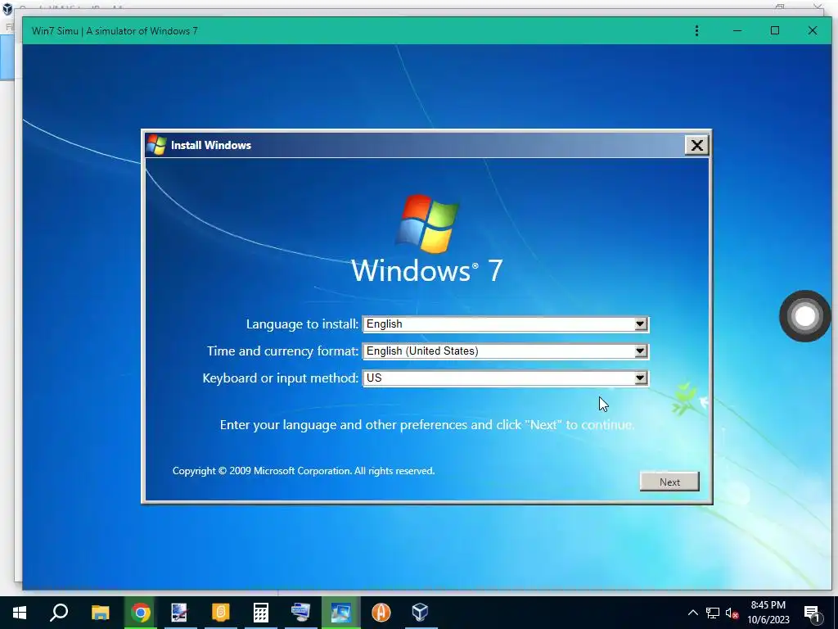Open the Calculator from the taskbar
The width and height of the screenshot is (838, 629).
pos(261,613)
